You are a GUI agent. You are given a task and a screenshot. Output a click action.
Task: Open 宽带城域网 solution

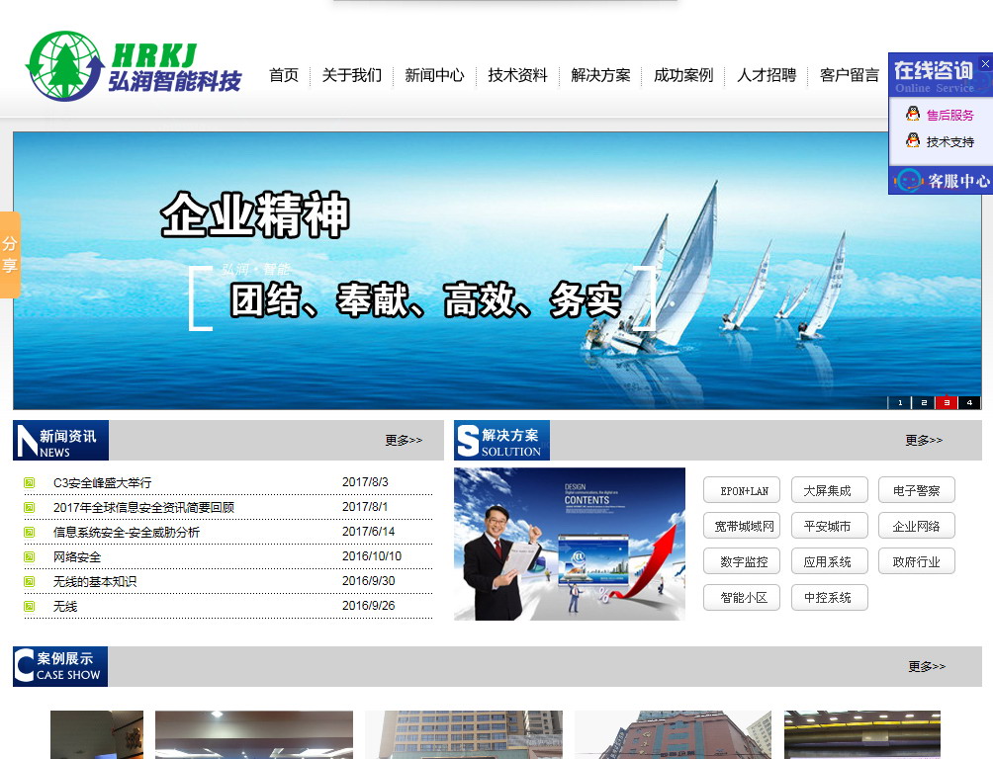(742, 526)
